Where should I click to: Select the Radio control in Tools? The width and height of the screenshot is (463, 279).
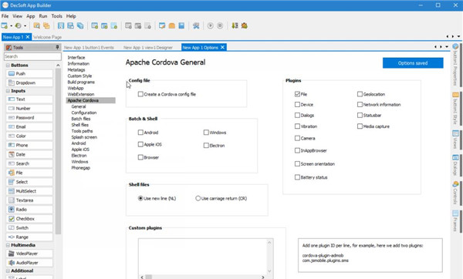click(29, 210)
